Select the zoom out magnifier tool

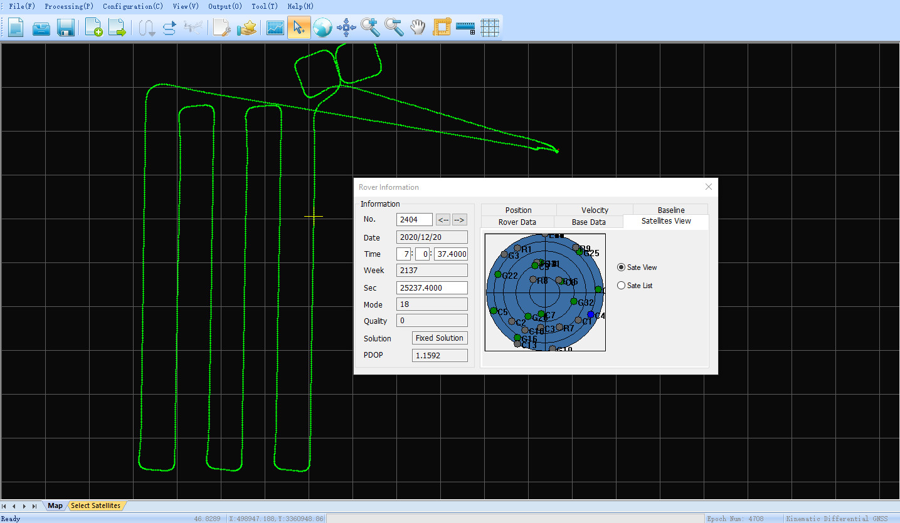(394, 28)
